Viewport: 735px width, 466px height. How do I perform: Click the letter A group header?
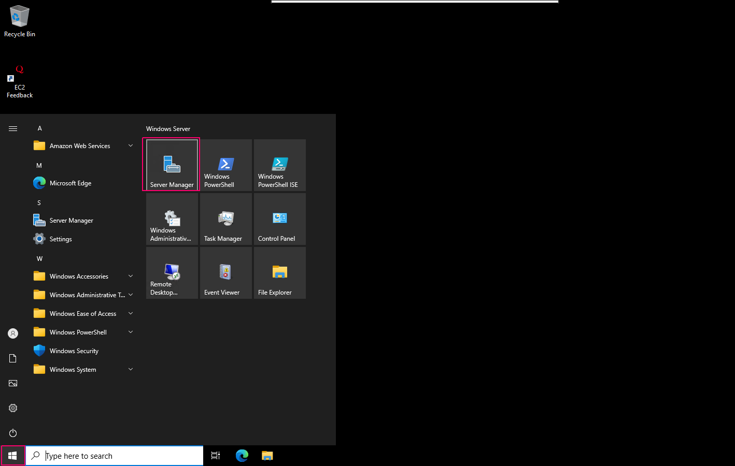click(39, 128)
